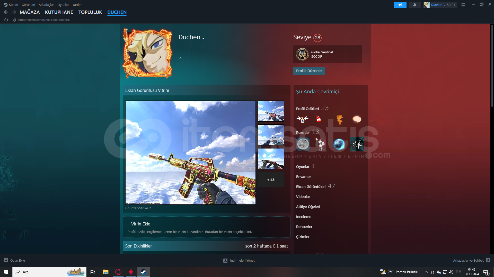Open the first small screenshot thumbnail
Image resolution: width=494 pixels, height=277 pixels.
coord(271,111)
